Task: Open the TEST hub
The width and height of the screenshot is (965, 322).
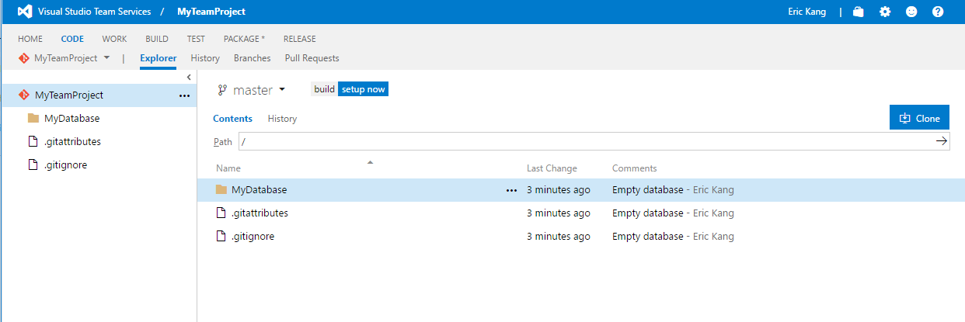Action: pyautogui.click(x=196, y=39)
